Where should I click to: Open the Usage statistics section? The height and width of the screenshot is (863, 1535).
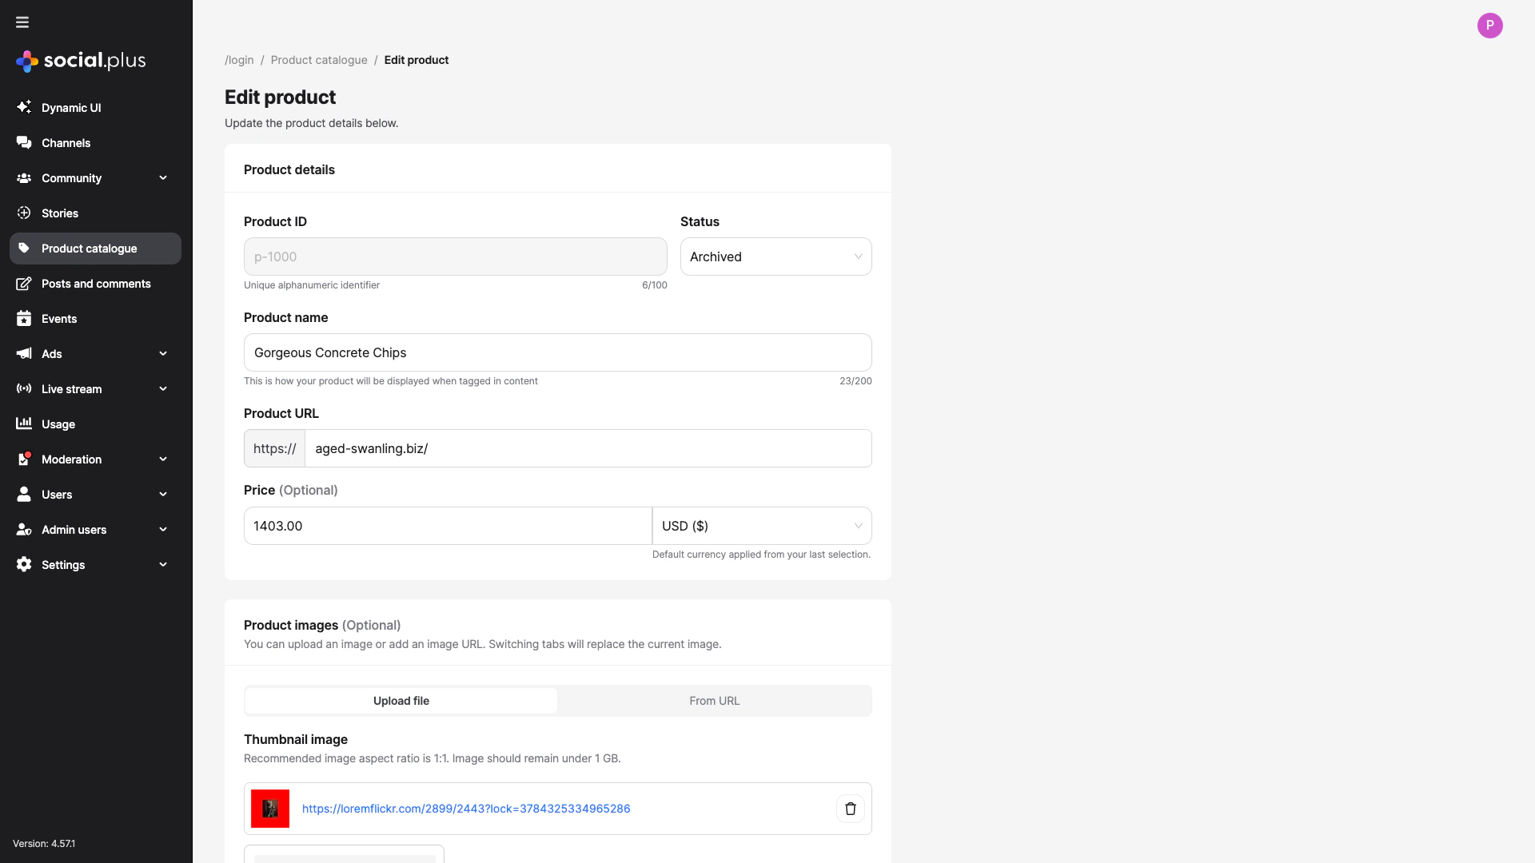(x=58, y=424)
